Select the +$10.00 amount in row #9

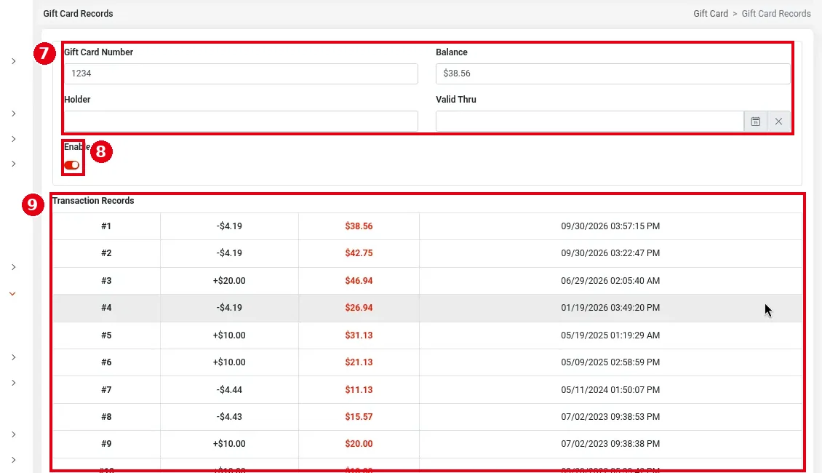tap(229, 444)
